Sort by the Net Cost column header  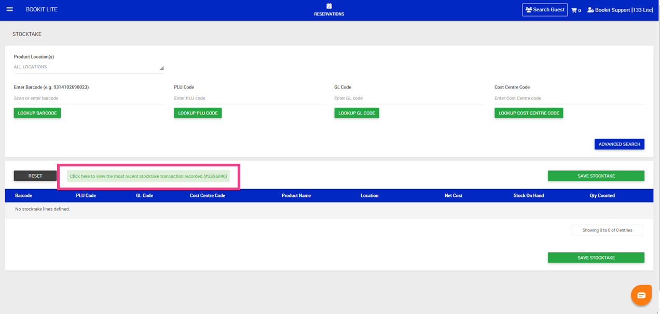(453, 195)
